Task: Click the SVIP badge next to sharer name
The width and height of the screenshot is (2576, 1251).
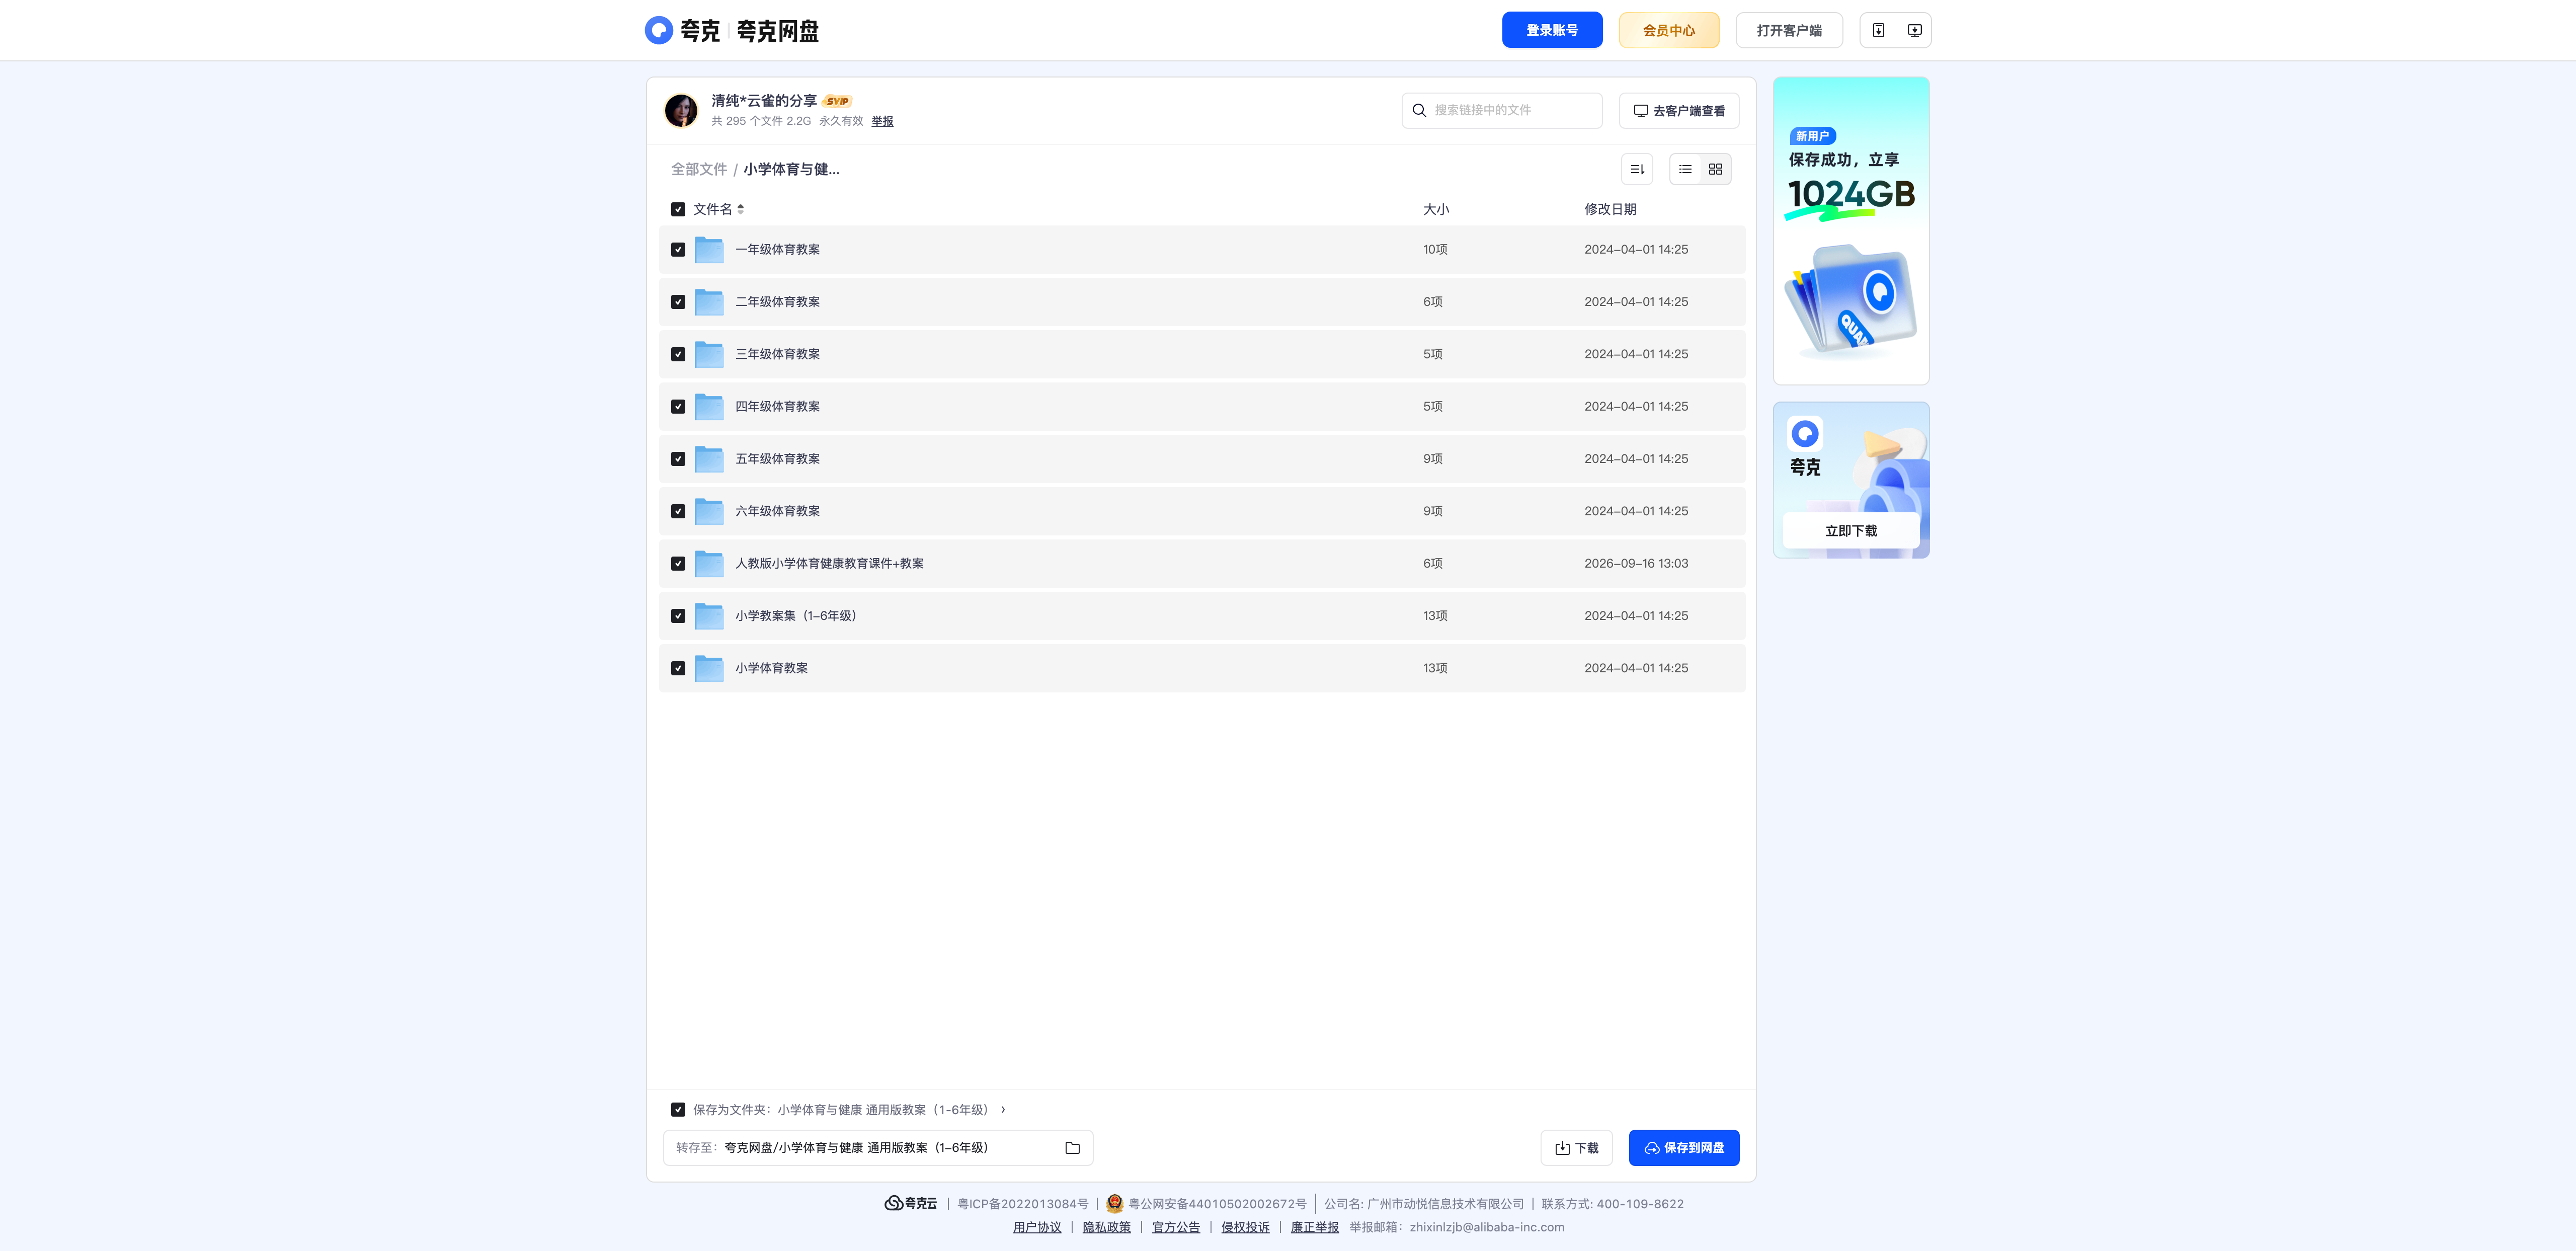Action: [x=837, y=101]
